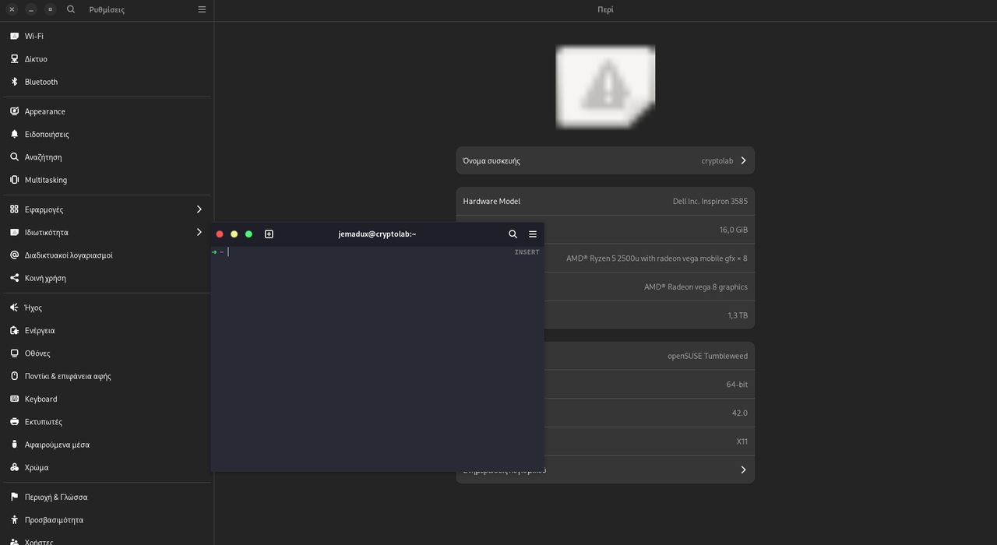Open Όνομα συσκευής row chevron
The width and height of the screenshot is (997, 545).
(743, 160)
